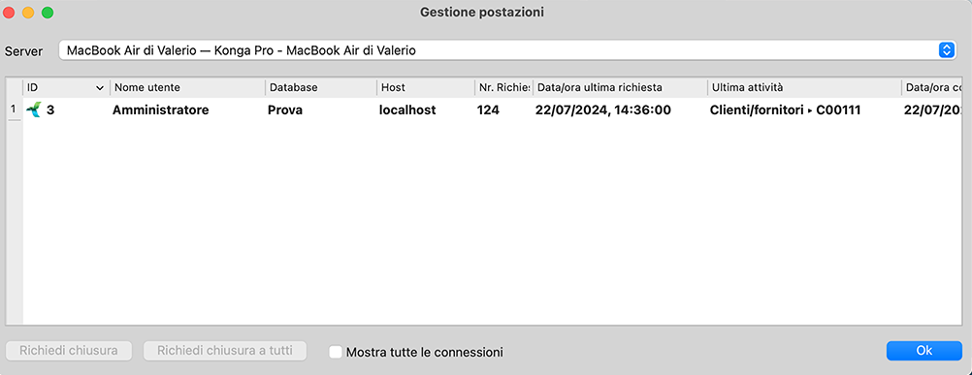972x375 pixels.
Task: Click the Host column header
Action: 426,88
